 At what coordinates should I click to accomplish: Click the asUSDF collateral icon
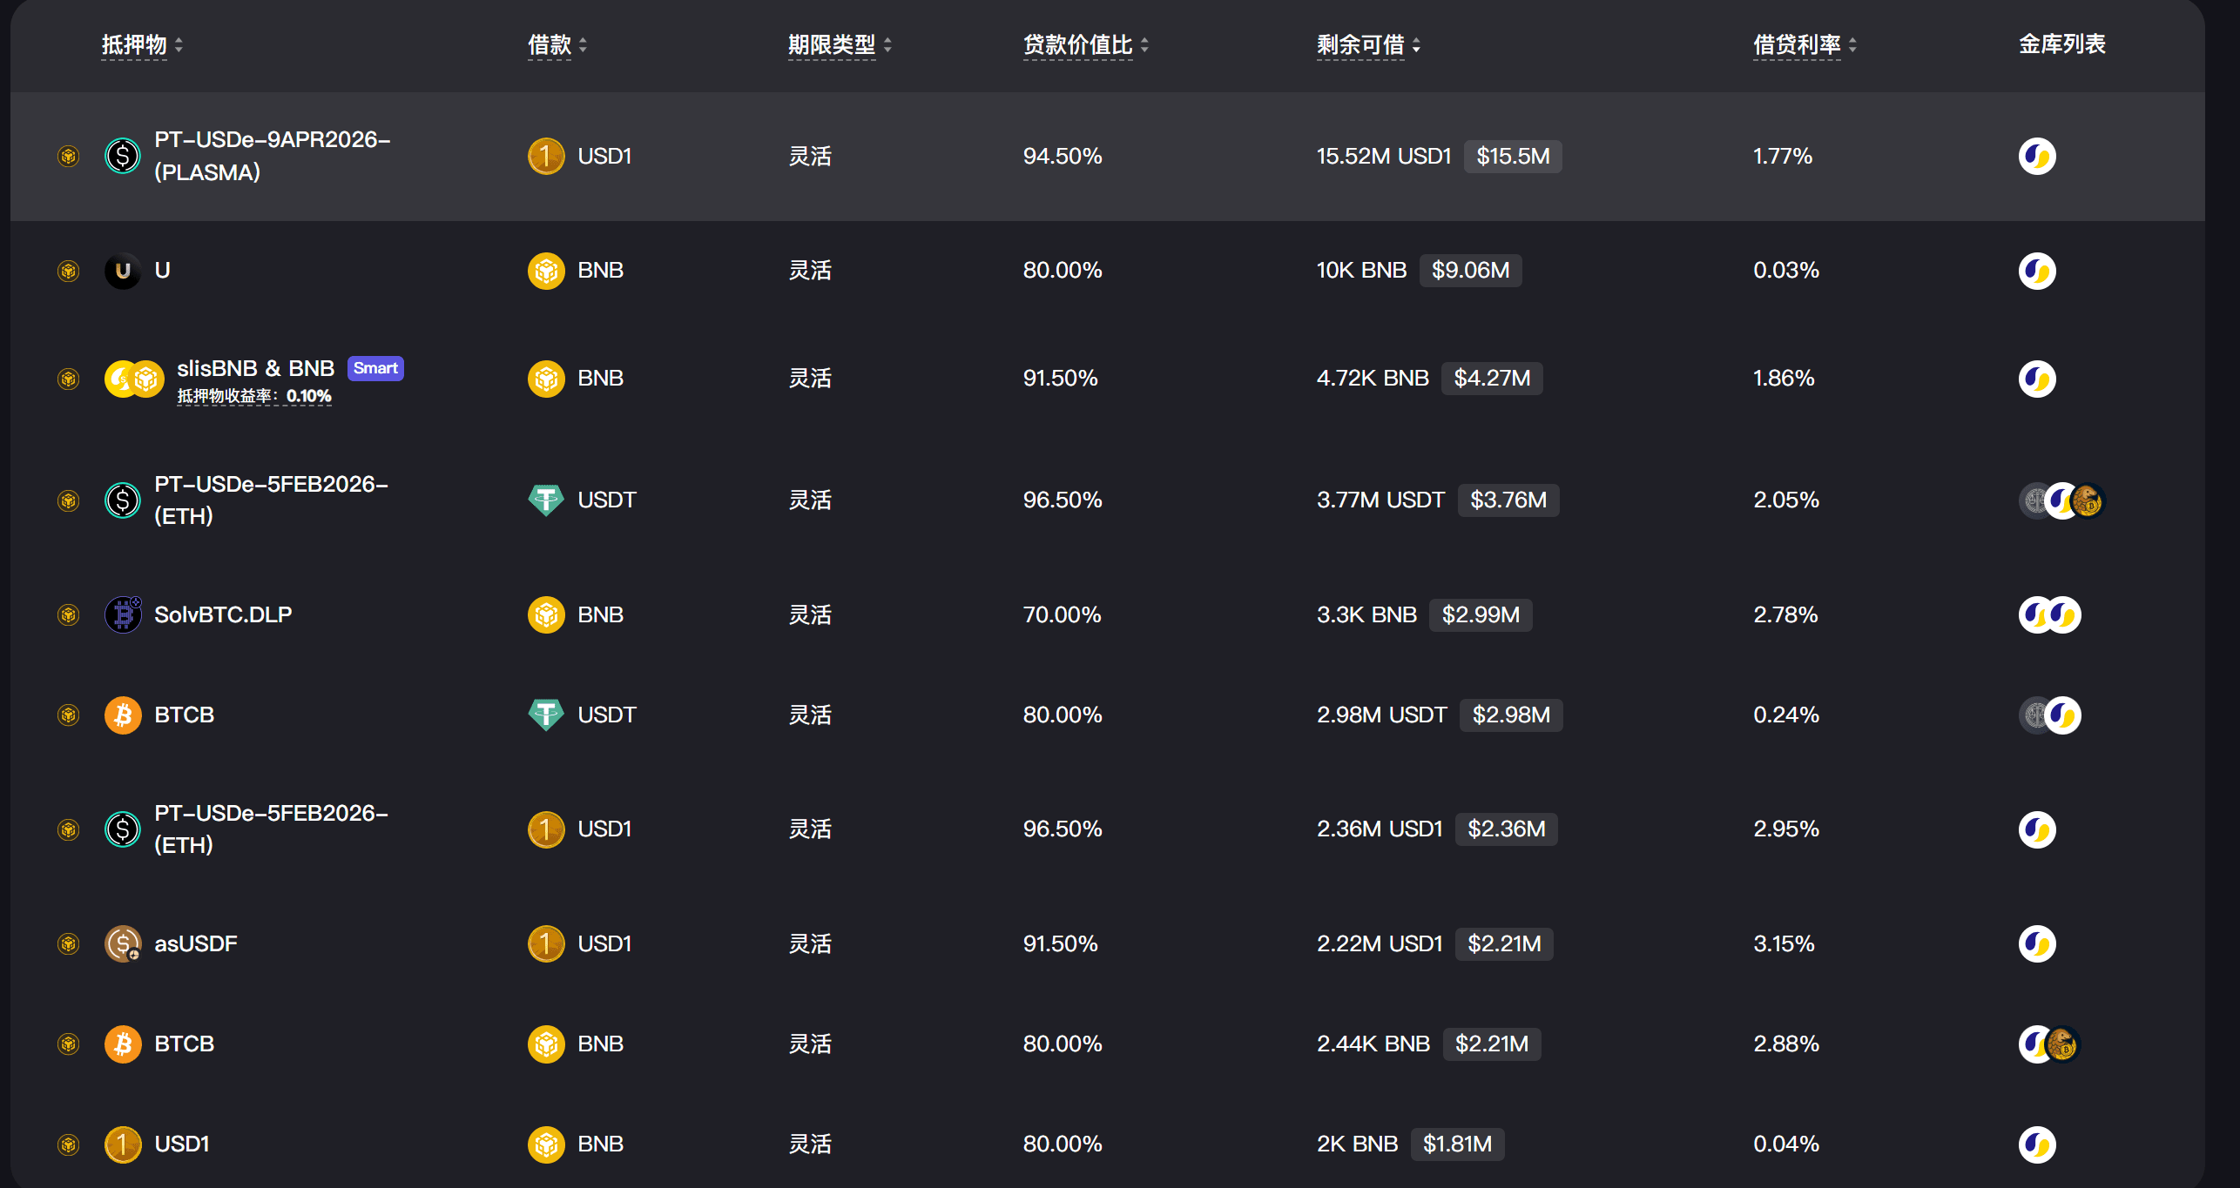tap(123, 943)
